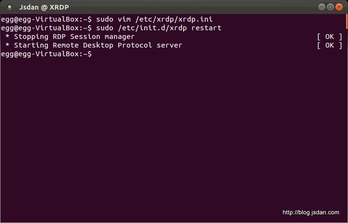This screenshot has height=223, width=348.
Task: Click the OK status for Stopping RDP
Action: pos(329,37)
